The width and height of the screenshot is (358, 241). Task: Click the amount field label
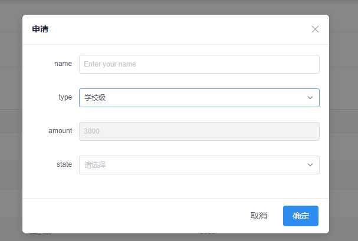(60, 131)
